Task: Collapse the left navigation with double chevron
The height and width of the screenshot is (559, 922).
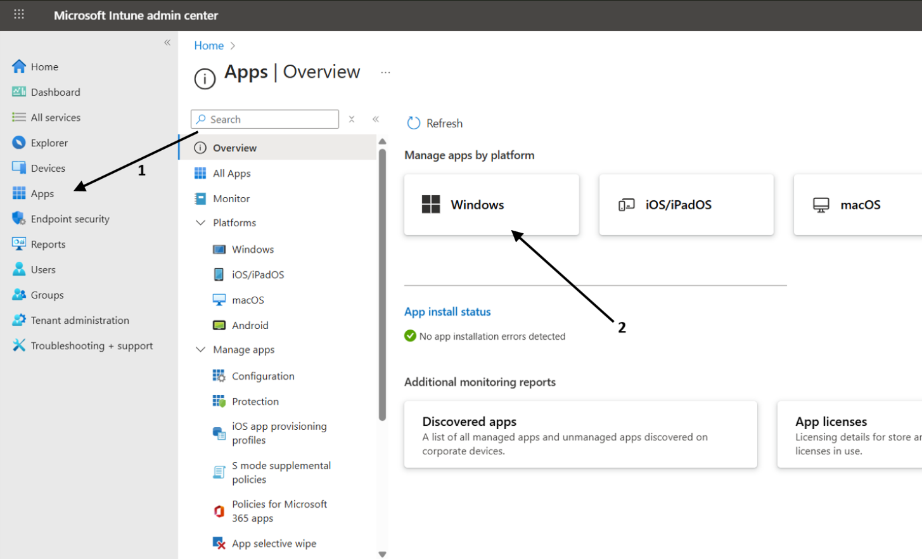Action: (167, 42)
